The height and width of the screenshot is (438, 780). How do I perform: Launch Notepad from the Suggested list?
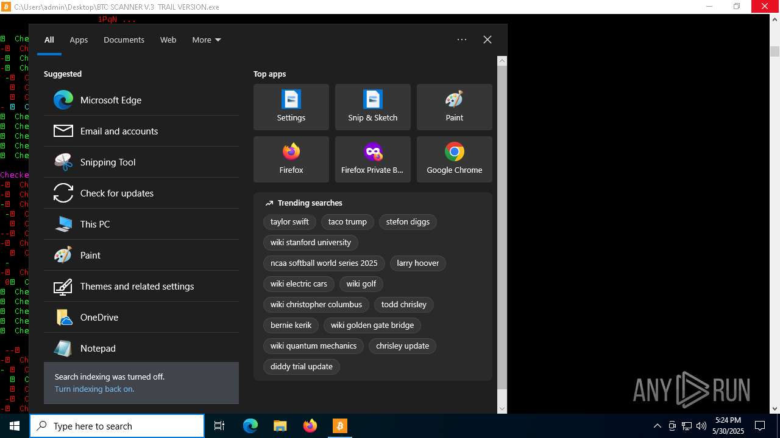(141, 348)
